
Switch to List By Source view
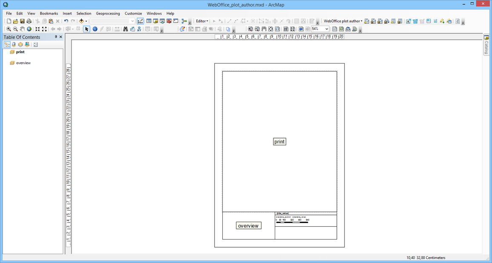pyautogui.click(x=13, y=44)
